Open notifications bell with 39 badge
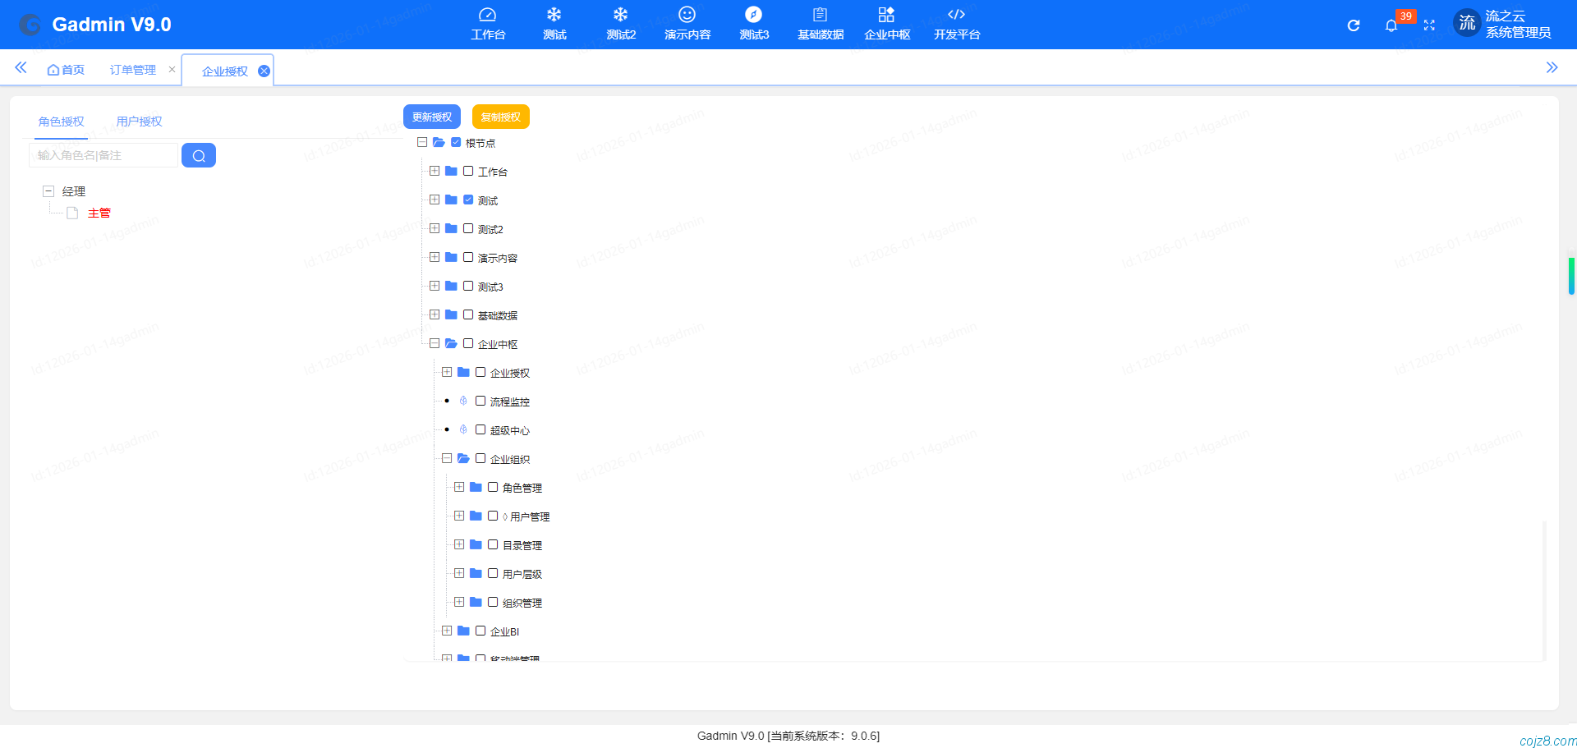 1391,25
